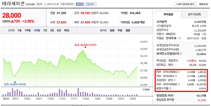The width and height of the screenshot is (211, 106).
Task: Click the 외국인보유주식수 value 1,383,775
Action: pyautogui.click(x=201, y=50)
